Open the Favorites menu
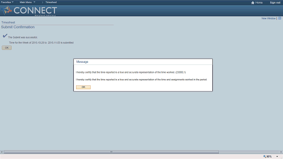This screenshot has width=283, height=159. point(6,2)
